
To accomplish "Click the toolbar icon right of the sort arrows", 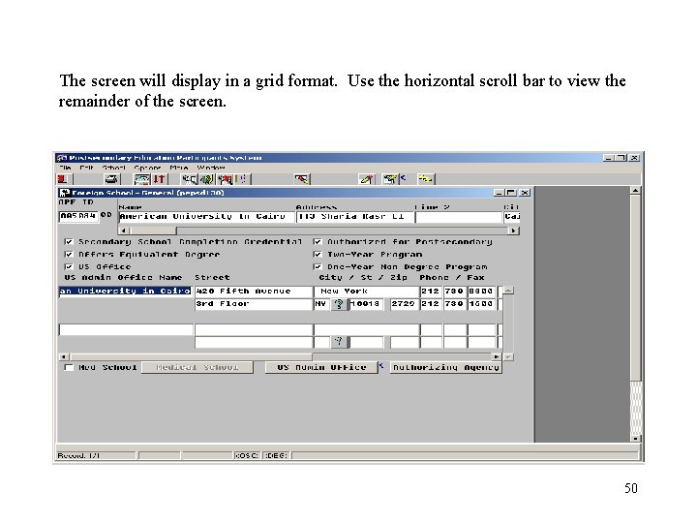I will [x=190, y=179].
